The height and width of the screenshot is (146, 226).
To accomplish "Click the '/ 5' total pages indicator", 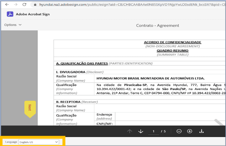I will (x=163, y=131).
